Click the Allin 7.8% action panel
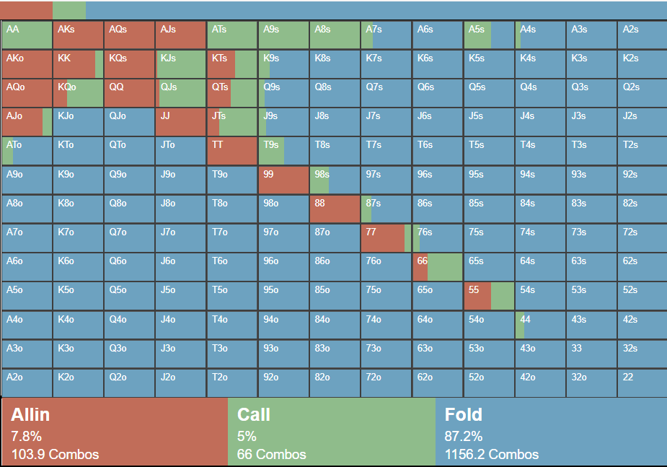667x467 pixels. click(x=114, y=432)
